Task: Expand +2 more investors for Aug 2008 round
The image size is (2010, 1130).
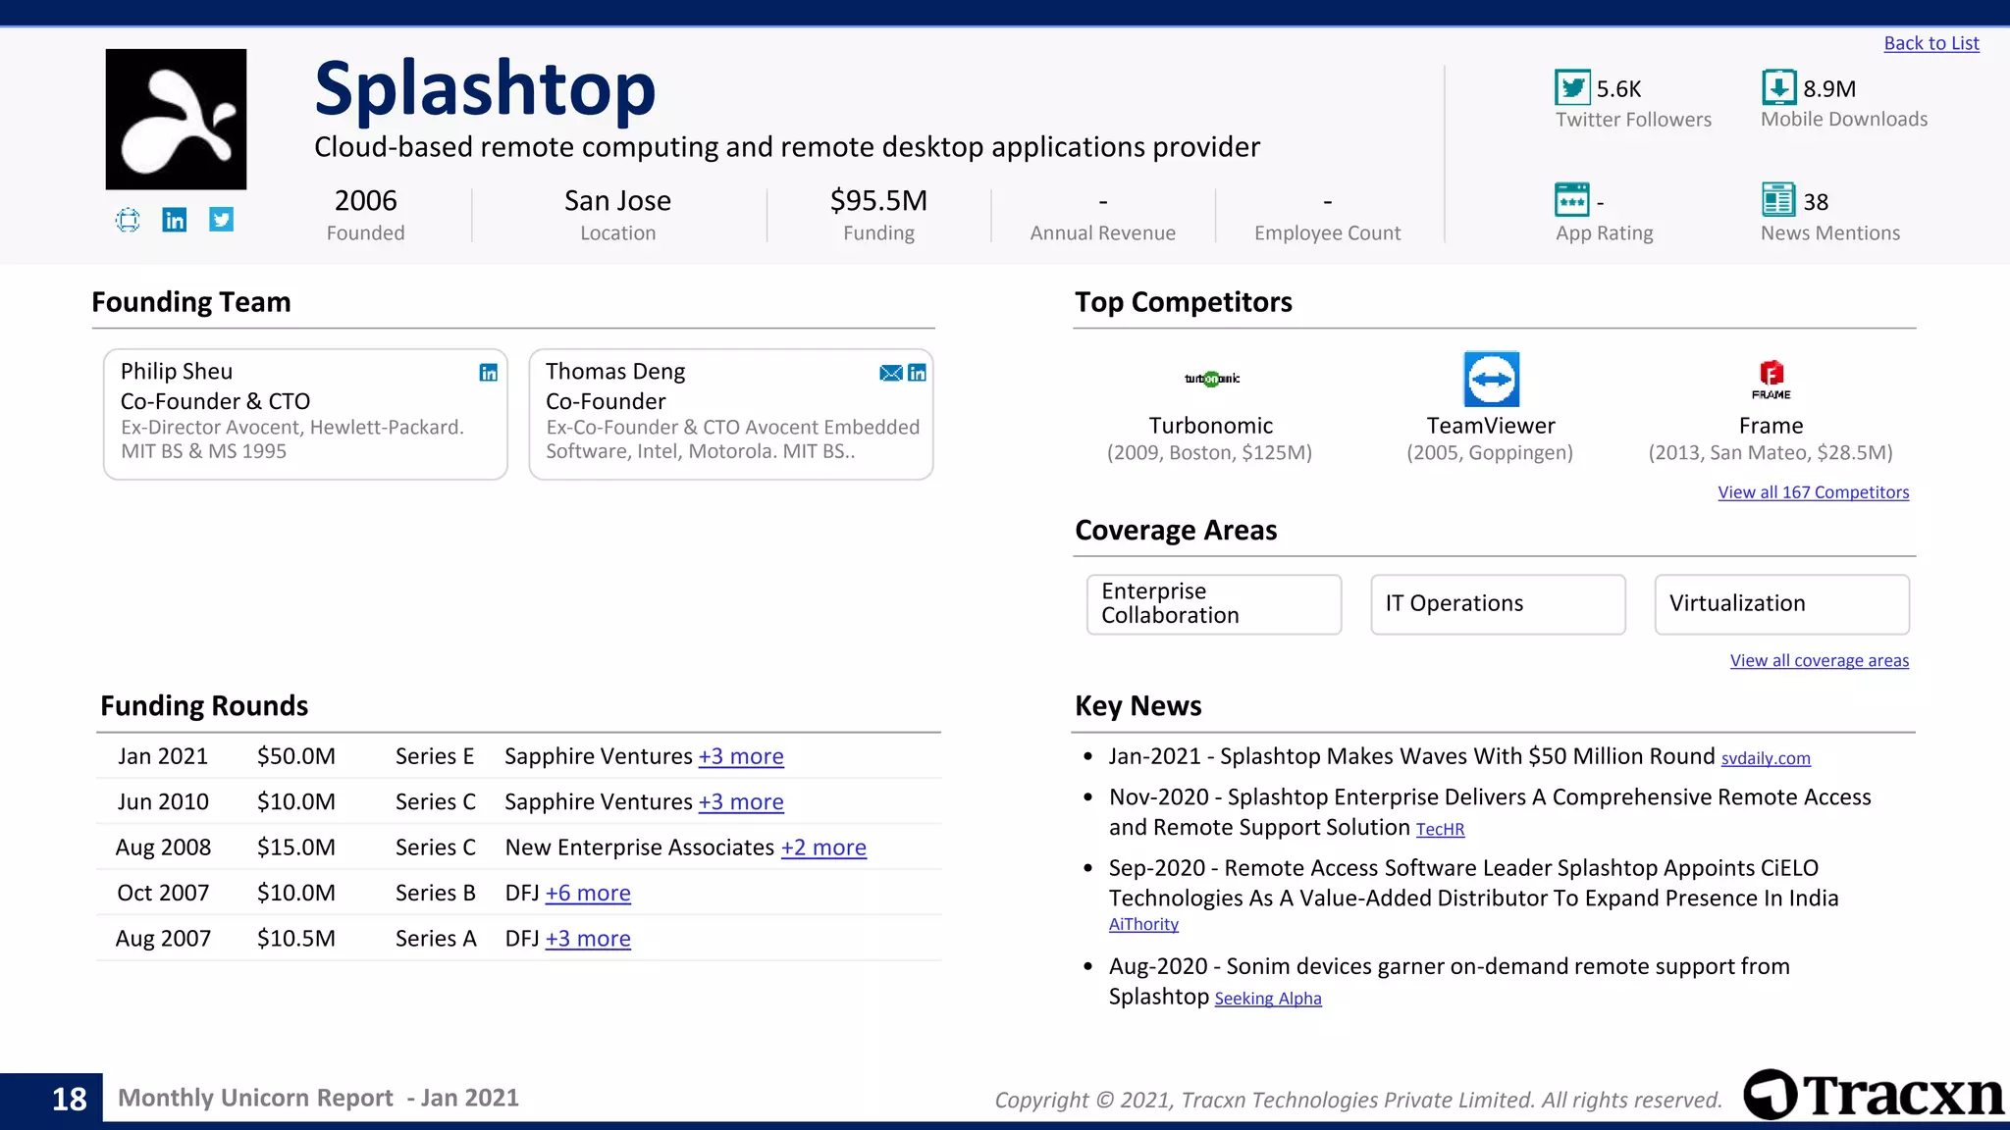Action: click(x=823, y=847)
